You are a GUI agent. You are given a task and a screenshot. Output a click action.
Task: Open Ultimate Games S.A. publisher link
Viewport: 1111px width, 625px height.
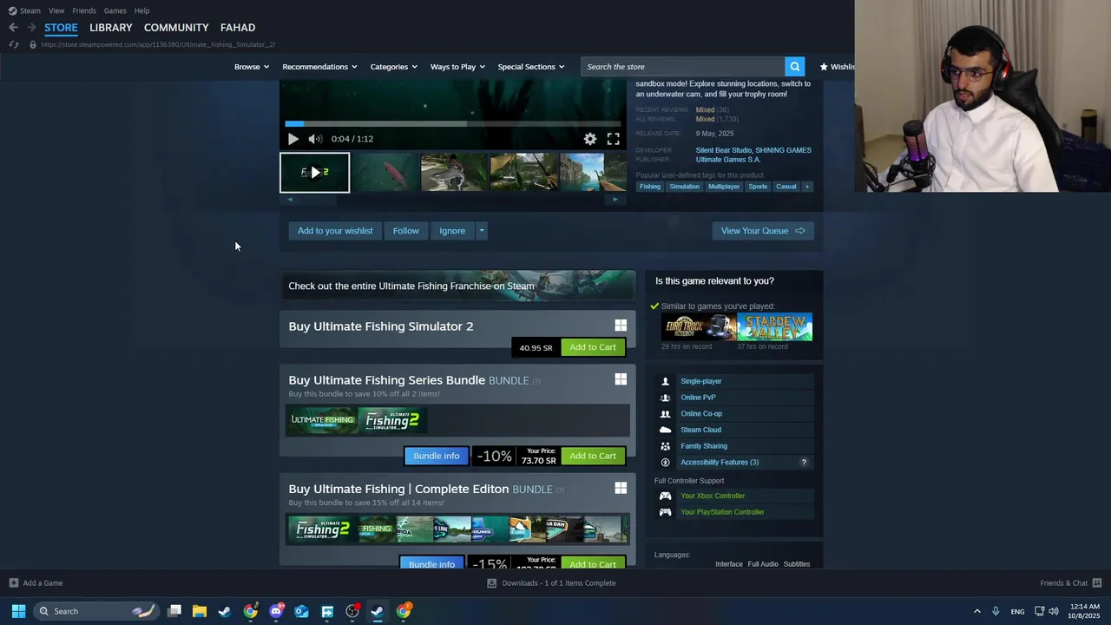[x=727, y=160]
